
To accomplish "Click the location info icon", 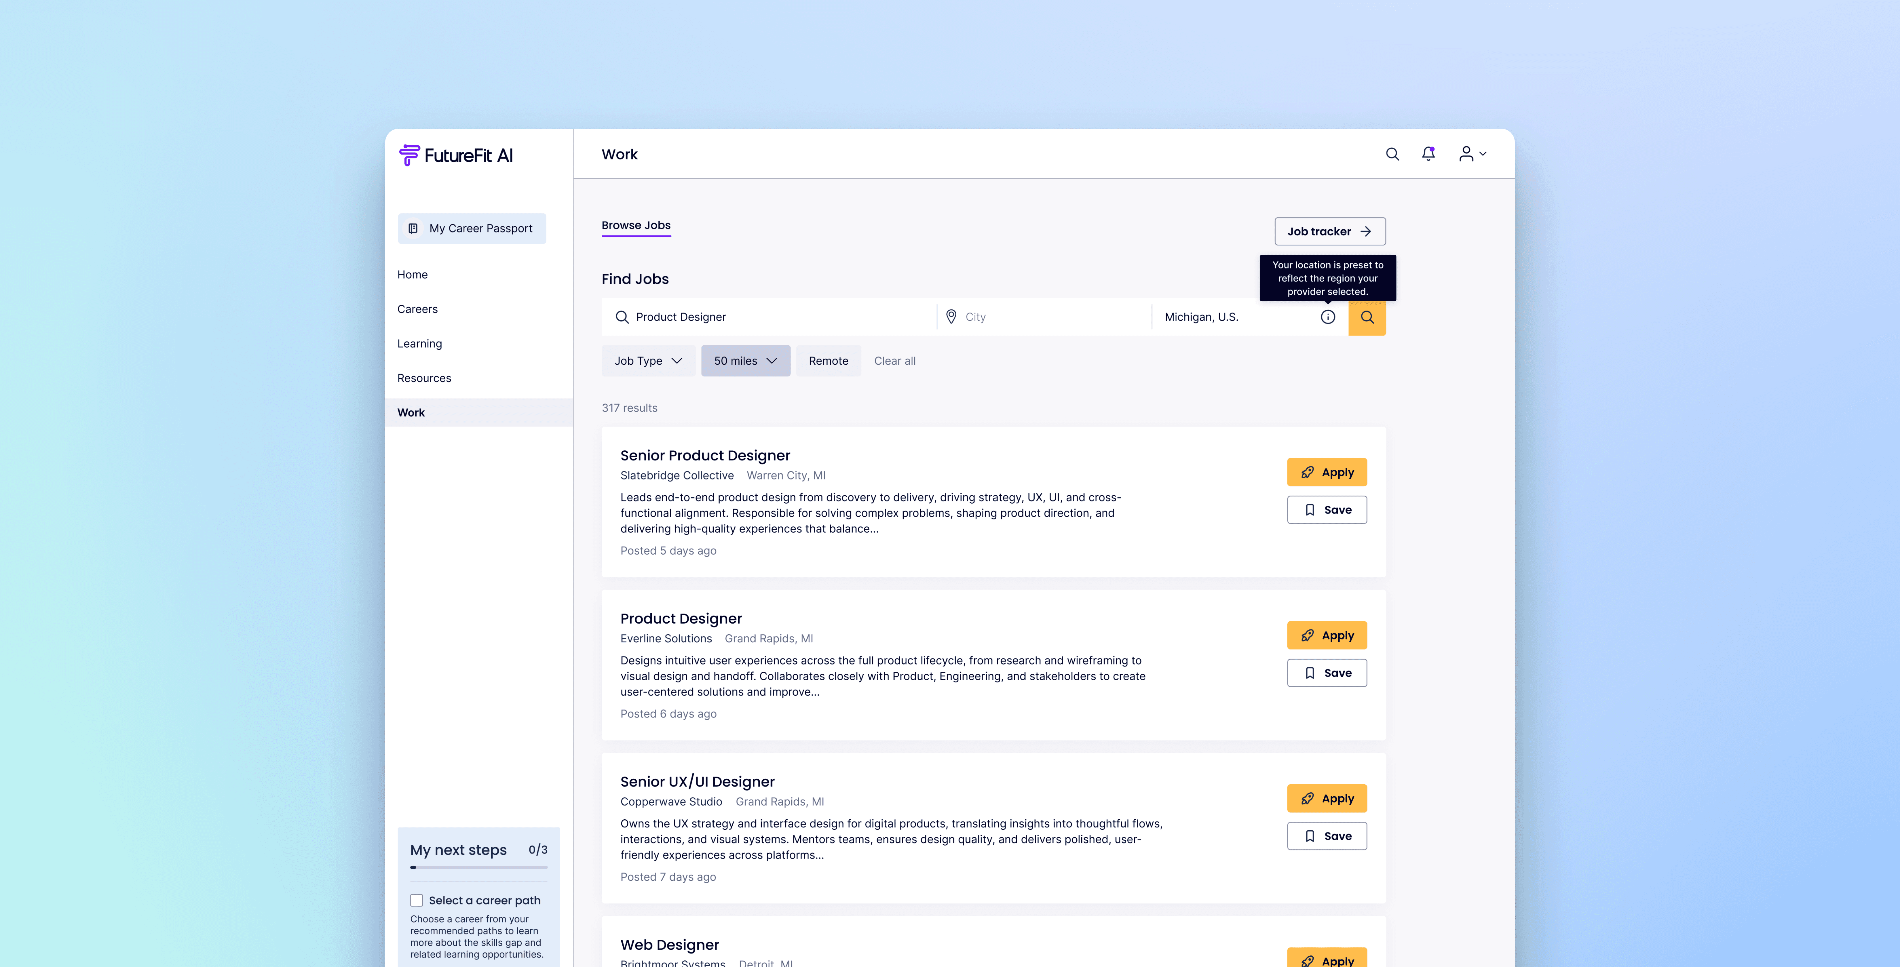I will click(1328, 317).
